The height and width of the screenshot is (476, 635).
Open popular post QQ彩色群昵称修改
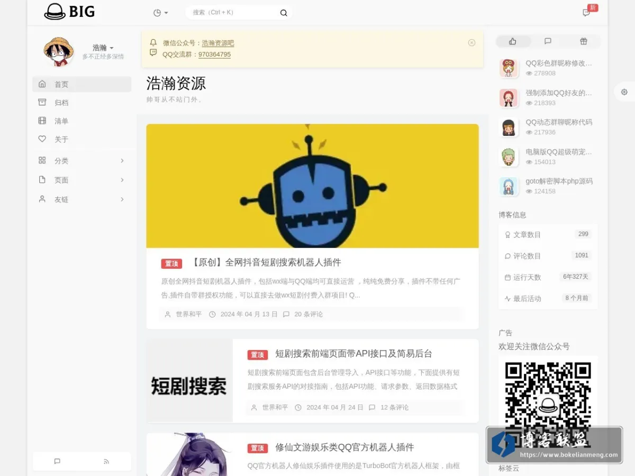point(559,63)
